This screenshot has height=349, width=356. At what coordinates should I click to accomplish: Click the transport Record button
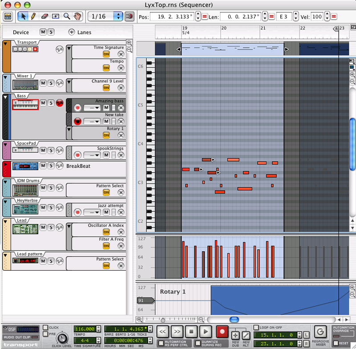tap(221, 331)
